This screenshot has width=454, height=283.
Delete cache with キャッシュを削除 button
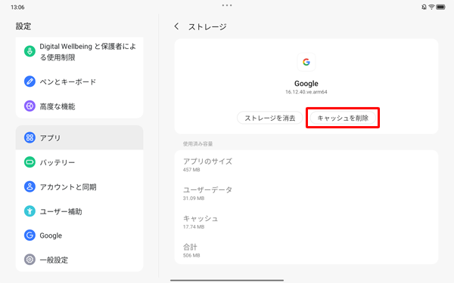click(343, 118)
